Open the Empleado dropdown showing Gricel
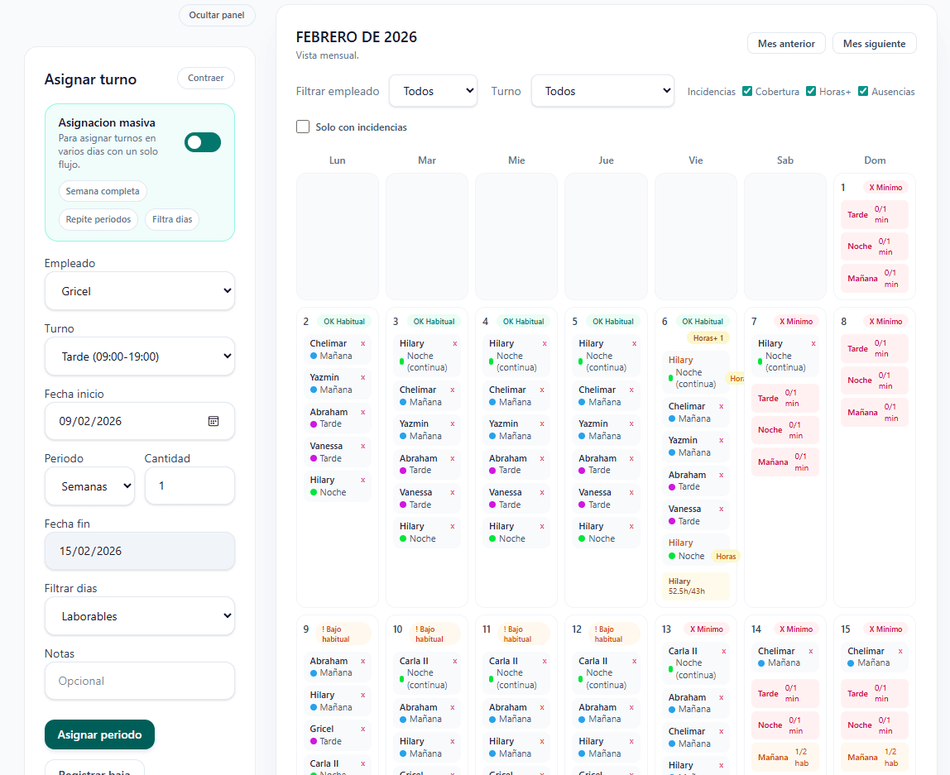 point(139,290)
